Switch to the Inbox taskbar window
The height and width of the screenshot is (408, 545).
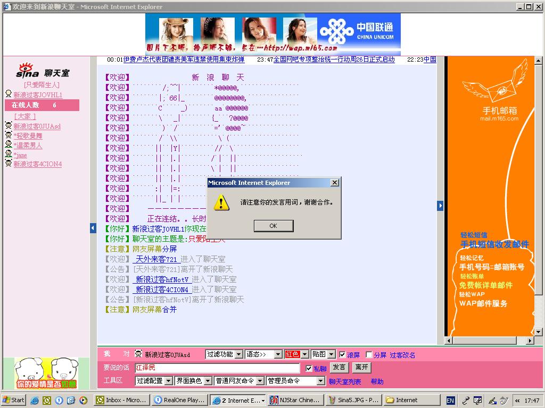pyautogui.click(x=121, y=400)
